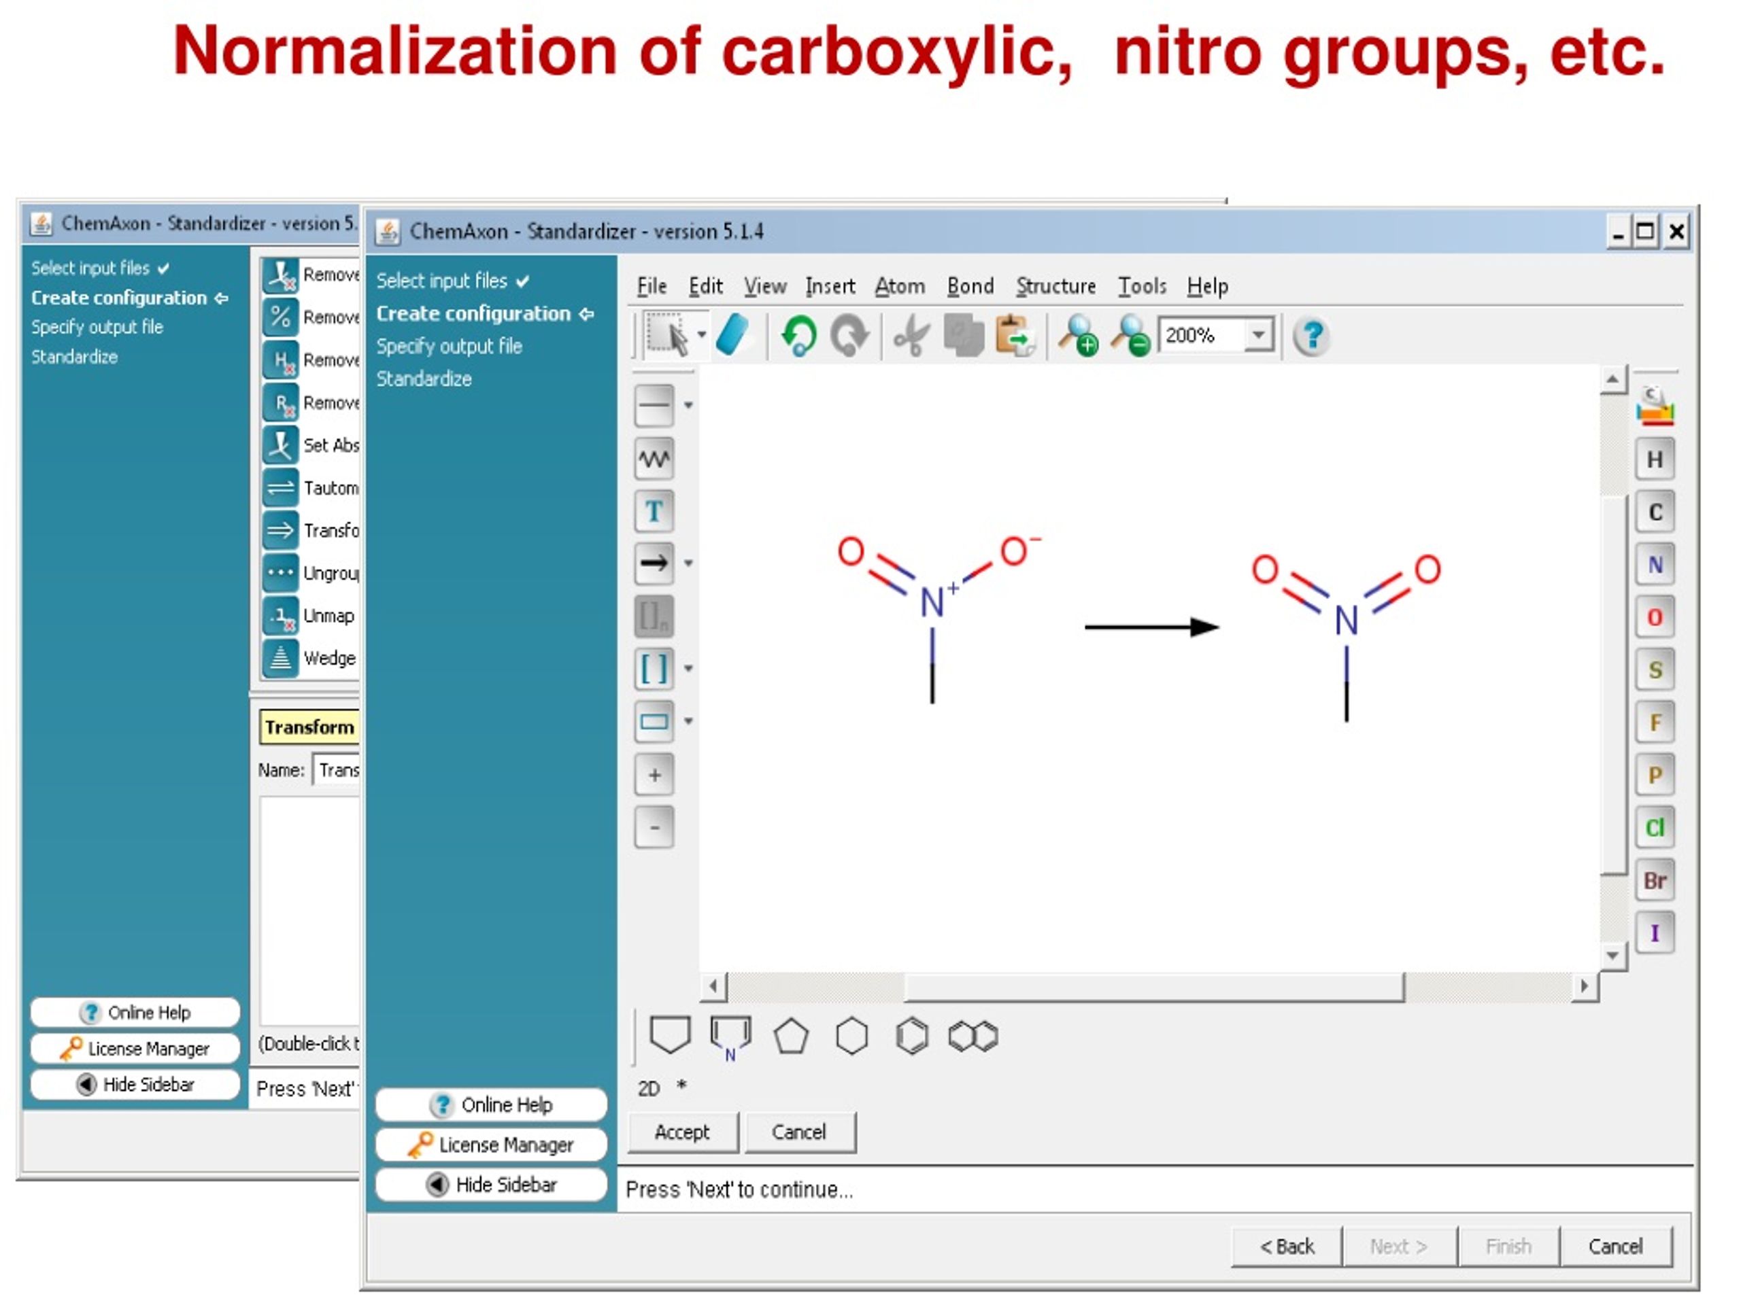Click the Cut scissors icon

tap(911, 336)
